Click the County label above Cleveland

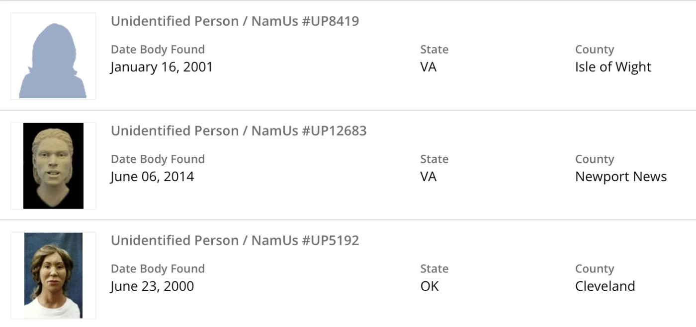(x=595, y=269)
